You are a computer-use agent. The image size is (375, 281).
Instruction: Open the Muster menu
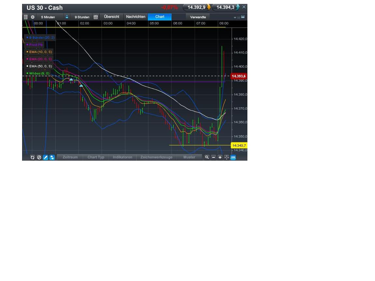(189, 157)
